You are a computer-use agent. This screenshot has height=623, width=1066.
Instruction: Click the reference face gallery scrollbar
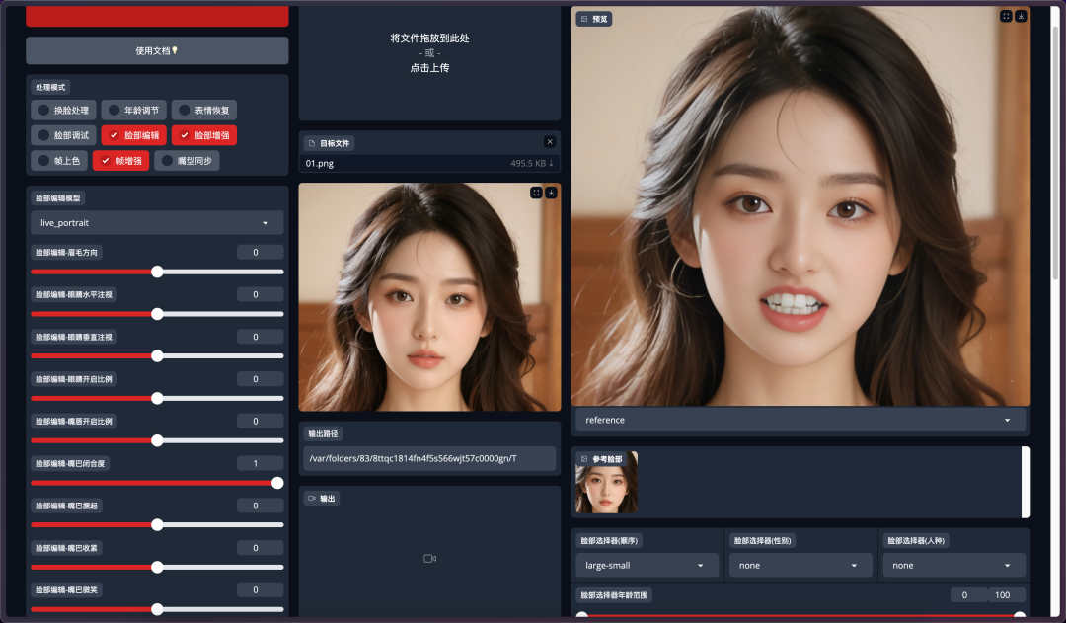[x=1026, y=482]
